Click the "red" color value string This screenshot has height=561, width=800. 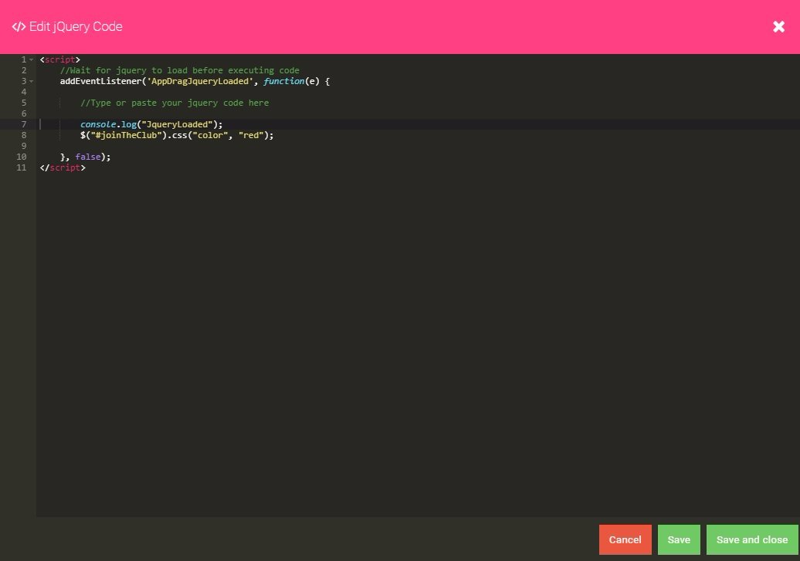click(x=254, y=135)
